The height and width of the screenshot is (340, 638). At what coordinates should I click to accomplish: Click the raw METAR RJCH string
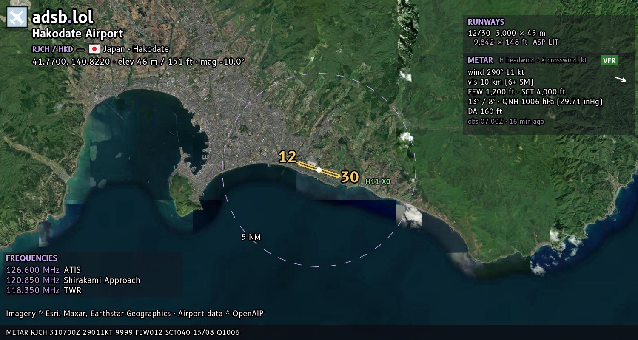(123, 332)
